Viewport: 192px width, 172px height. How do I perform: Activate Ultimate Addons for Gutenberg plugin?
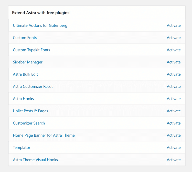coord(174,25)
